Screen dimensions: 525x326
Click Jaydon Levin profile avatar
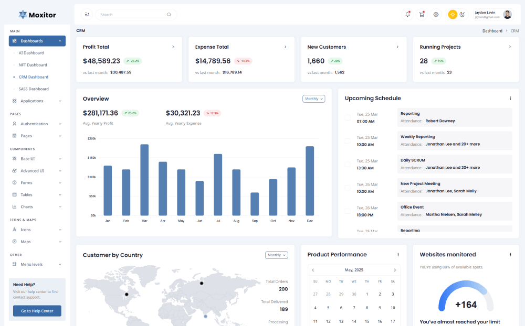(507, 15)
